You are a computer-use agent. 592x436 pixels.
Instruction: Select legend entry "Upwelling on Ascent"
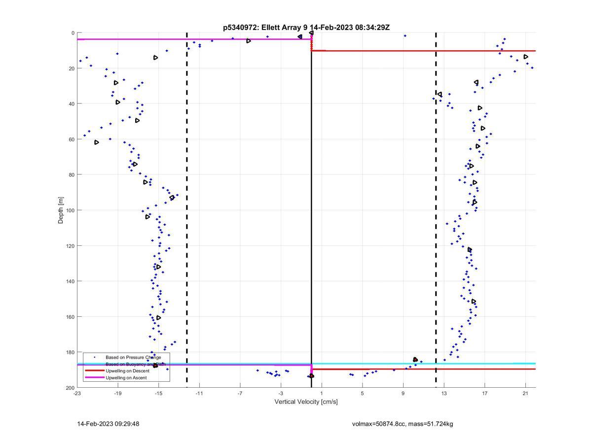click(126, 378)
